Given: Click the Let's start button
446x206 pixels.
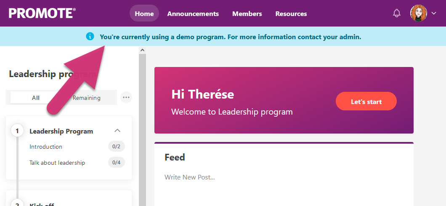Looking at the screenshot, I should pos(366,102).
